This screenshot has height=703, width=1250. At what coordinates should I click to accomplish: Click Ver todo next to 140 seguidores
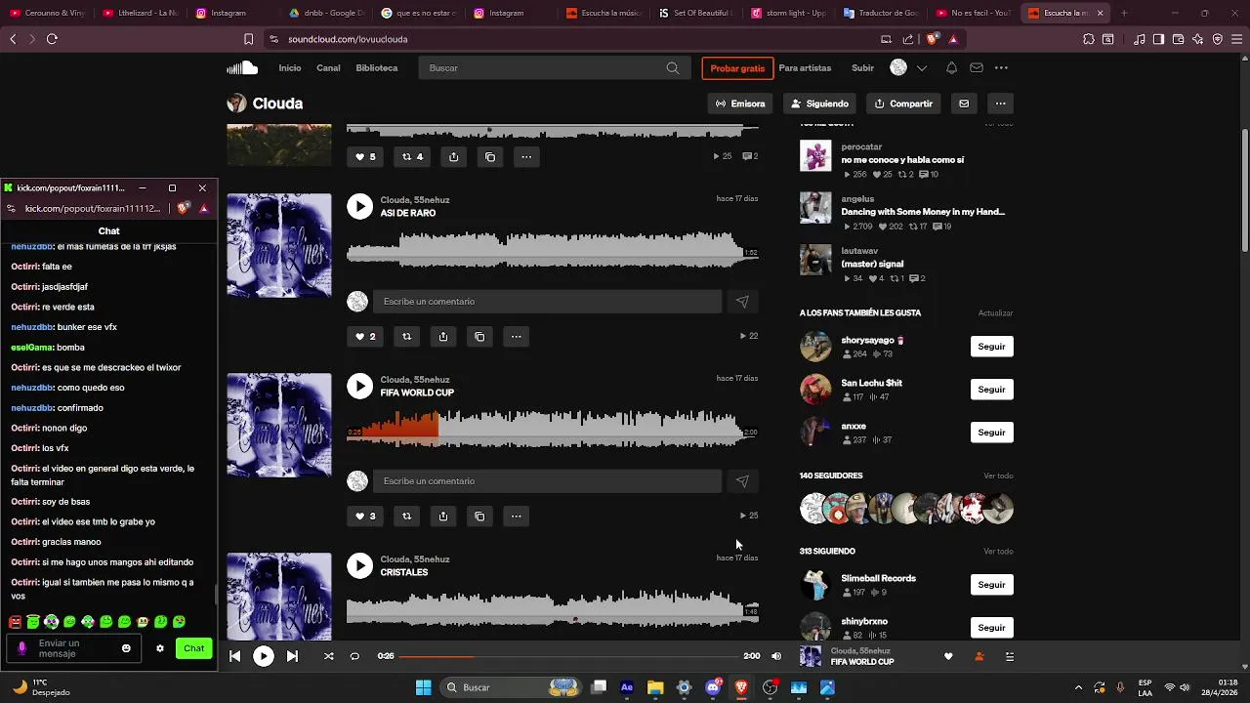[x=998, y=476]
